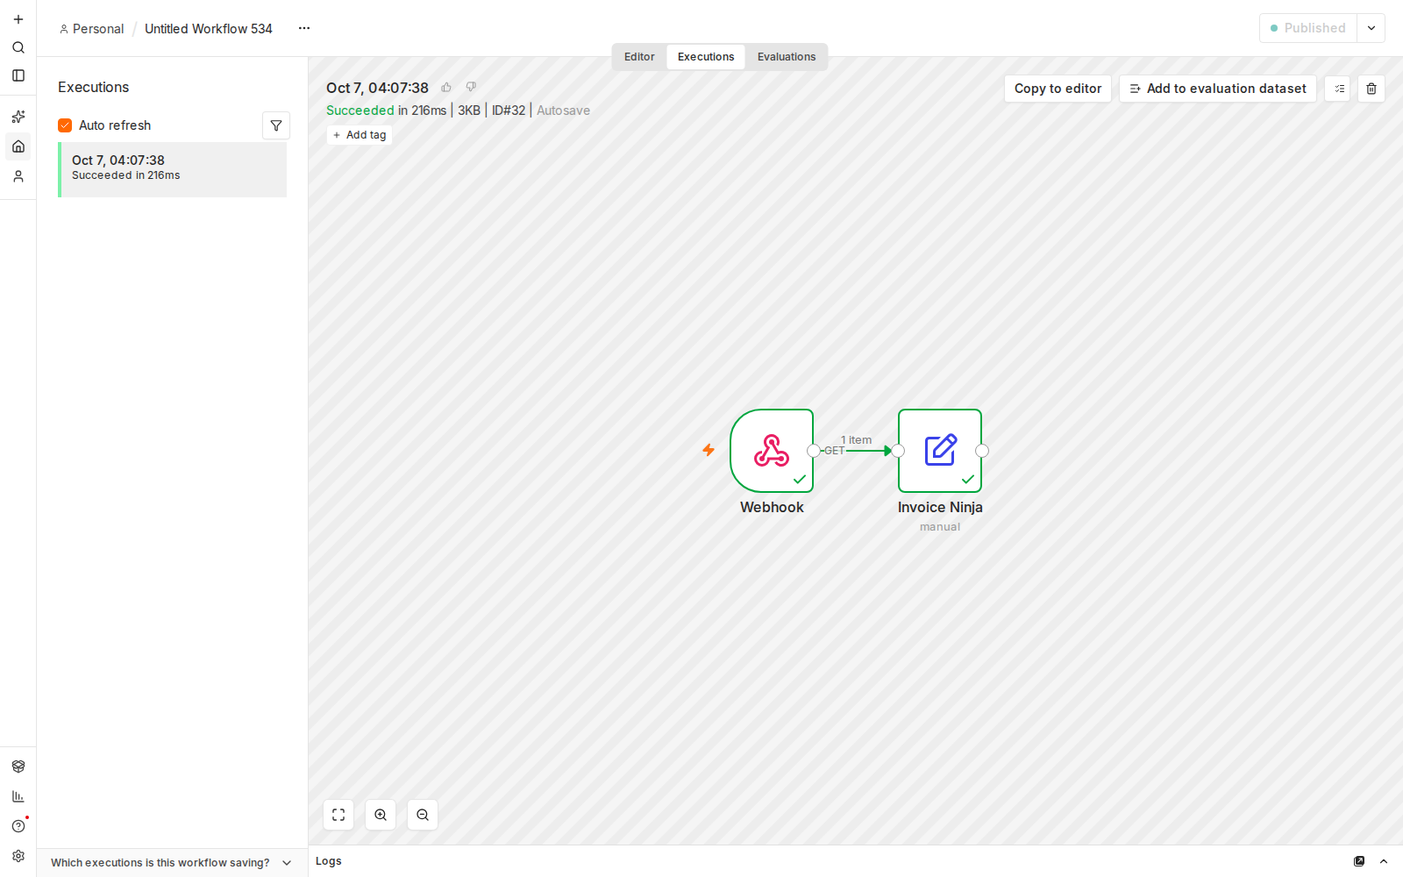
Task: Click the thumbs down icon for the execution
Action: [471, 87]
